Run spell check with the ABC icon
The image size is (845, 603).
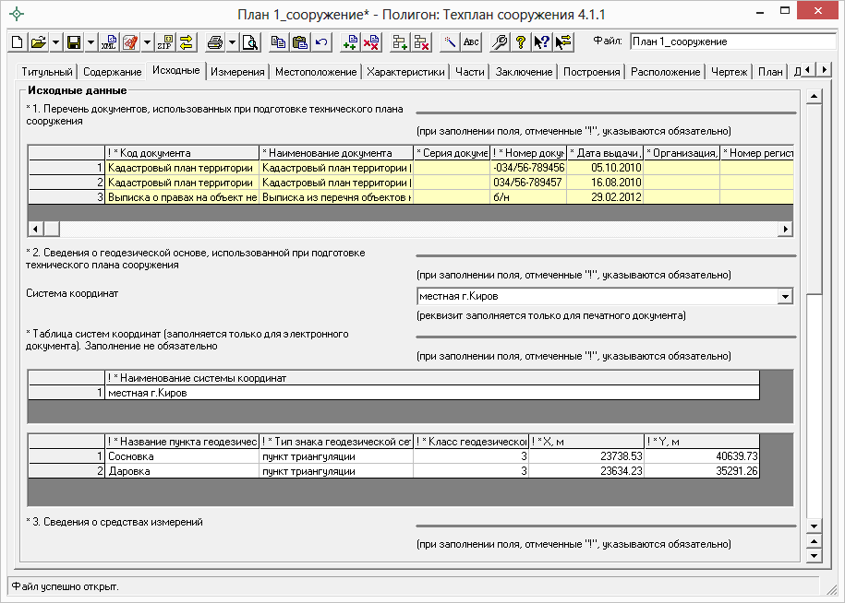470,42
